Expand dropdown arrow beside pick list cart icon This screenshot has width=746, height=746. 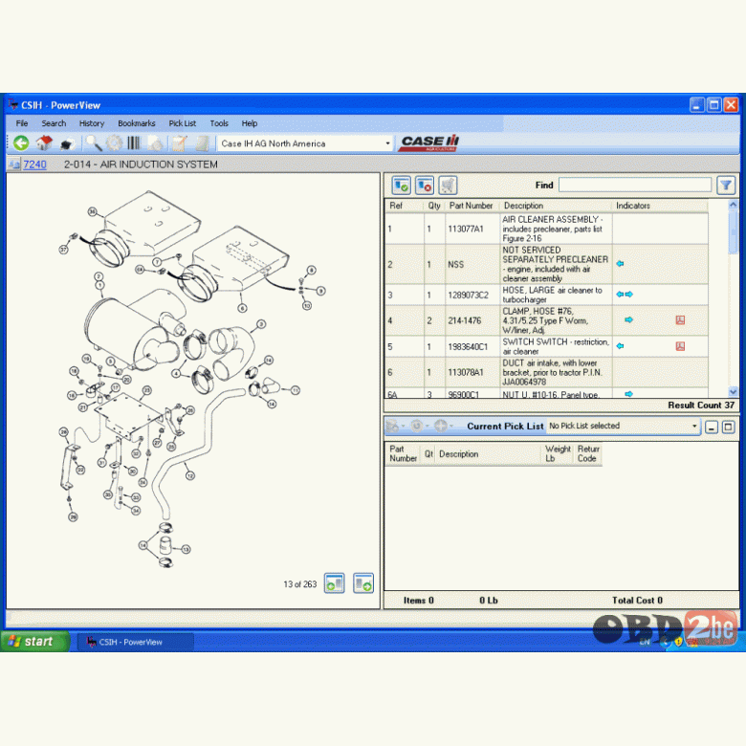click(x=404, y=427)
